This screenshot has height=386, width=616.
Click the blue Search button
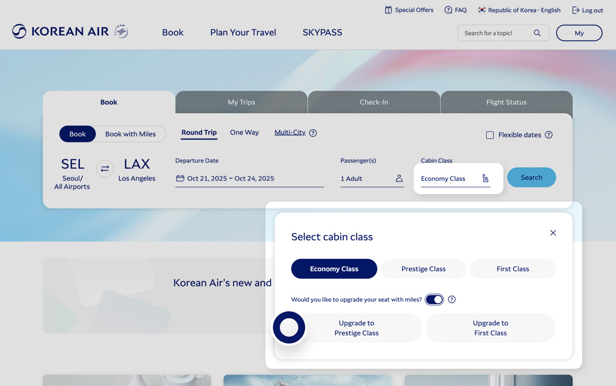coord(532,177)
